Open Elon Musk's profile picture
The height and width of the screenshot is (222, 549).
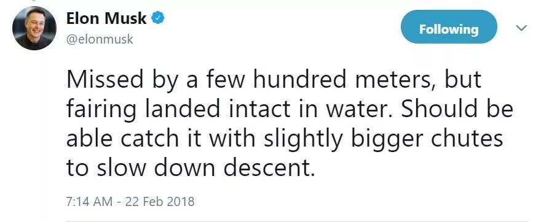(34, 28)
